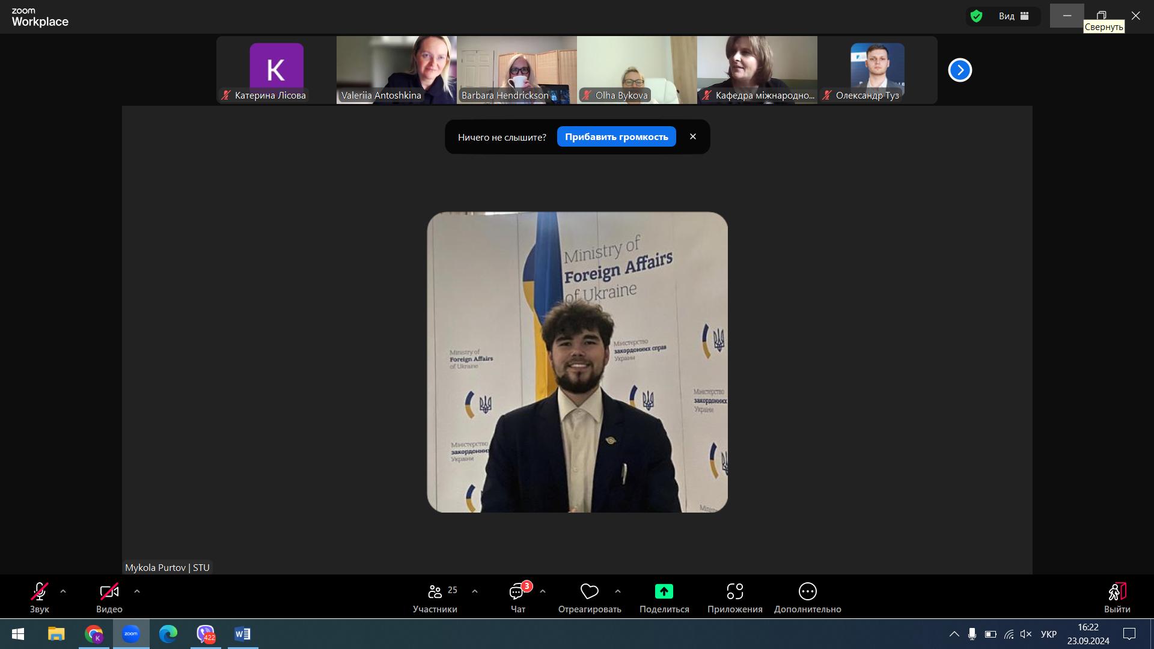
Task: Open Microsoft Word from the taskbar
Action: [x=243, y=634]
